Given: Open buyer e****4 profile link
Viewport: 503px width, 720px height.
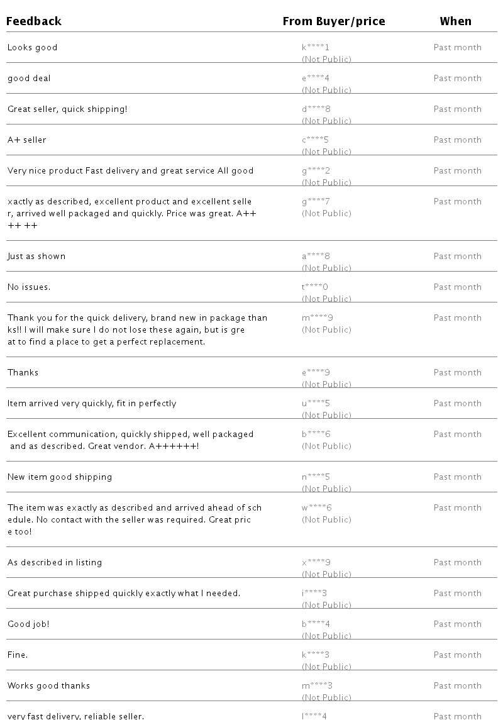Looking at the screenshot, I should point(315,78).
